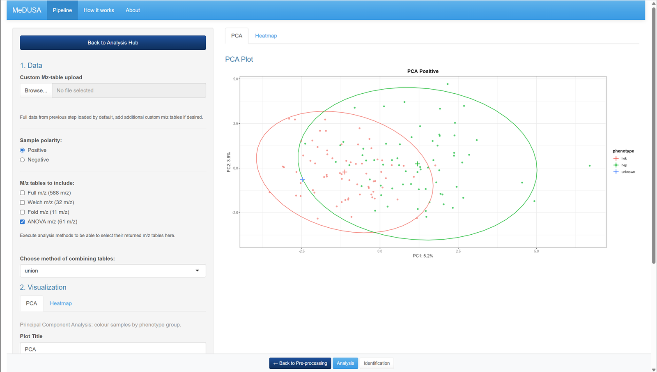This screenshot has height=372, width=657.
Task: Open the Pipeline navbar item
Action: tap(62, 10)
